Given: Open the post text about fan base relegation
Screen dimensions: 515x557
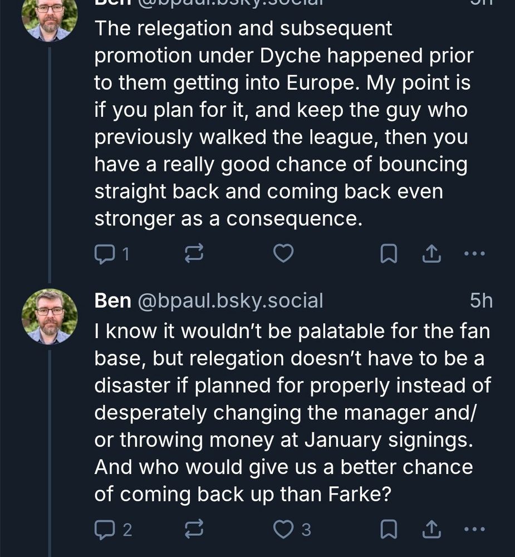Looking at the screenshot, I should (292, 412).
